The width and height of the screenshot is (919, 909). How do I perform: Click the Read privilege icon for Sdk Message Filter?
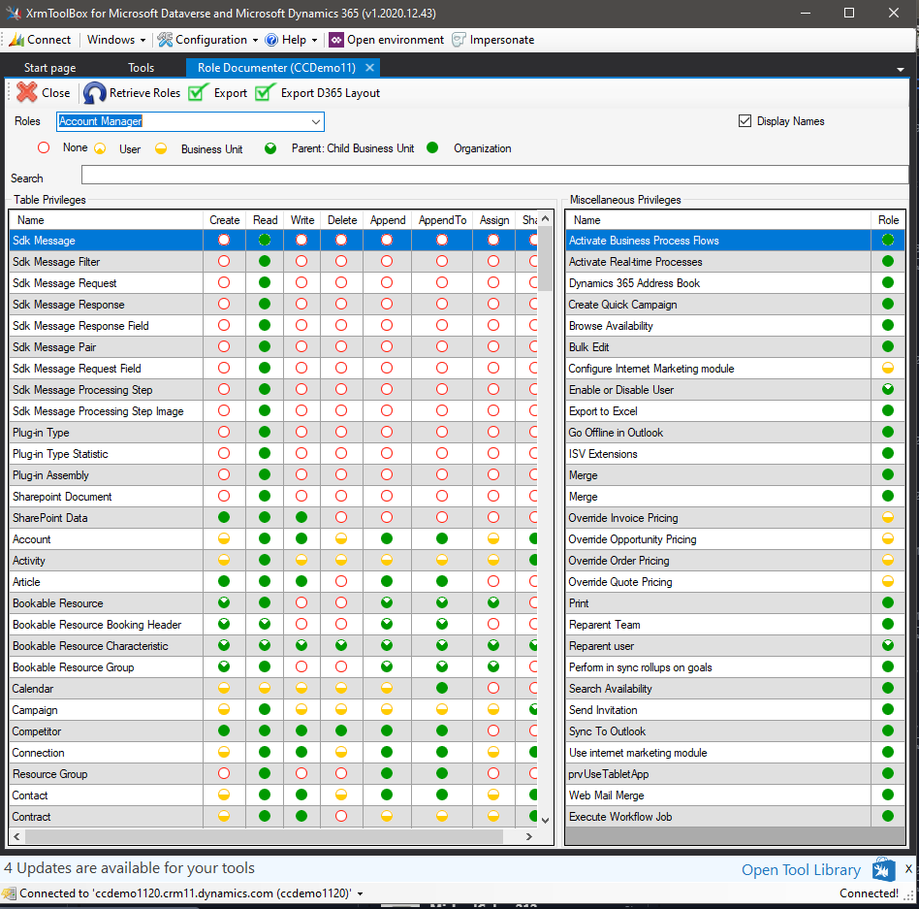tap(265, 262)
